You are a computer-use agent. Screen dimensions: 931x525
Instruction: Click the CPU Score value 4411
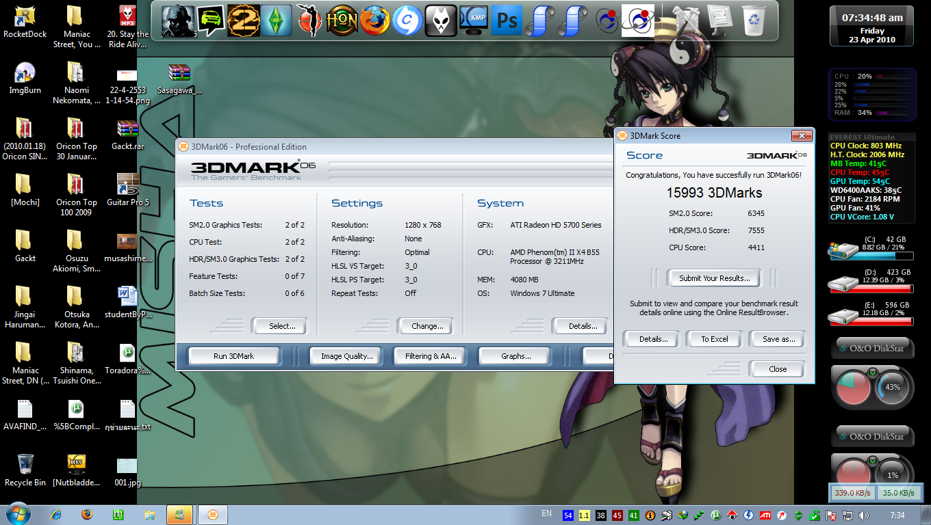pyautogui.click(x=756, y=247)
